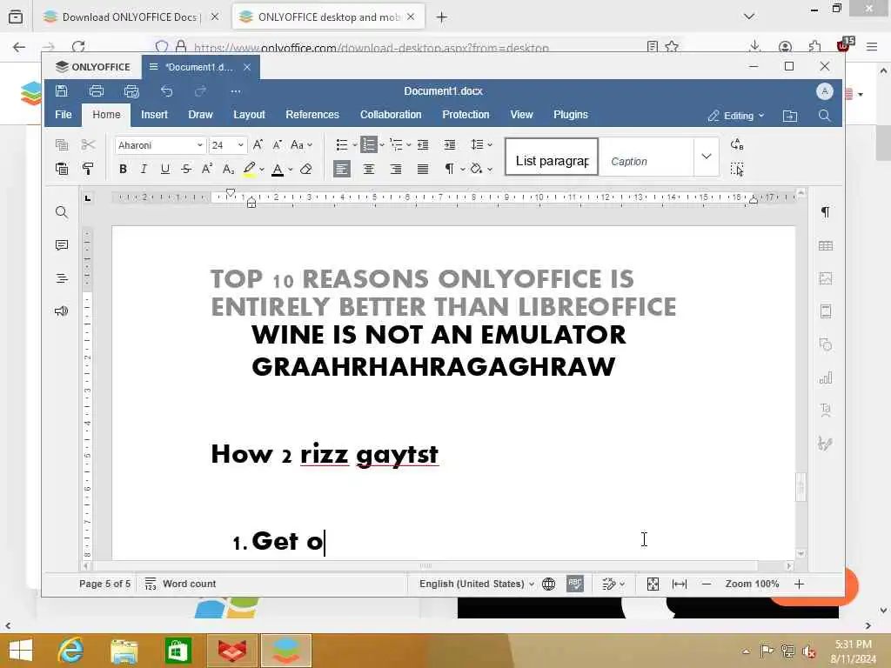
Task: Open the File tab
Action: (63, 115)
